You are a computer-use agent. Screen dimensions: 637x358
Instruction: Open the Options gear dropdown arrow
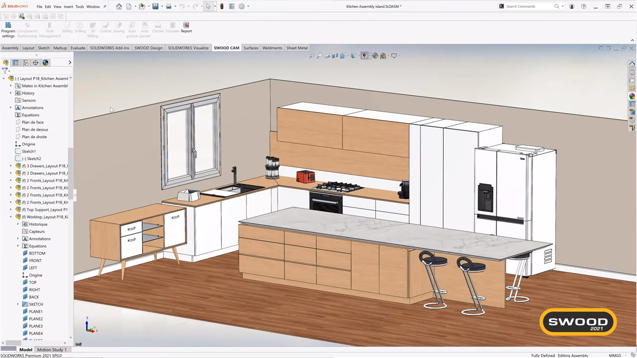248,6
